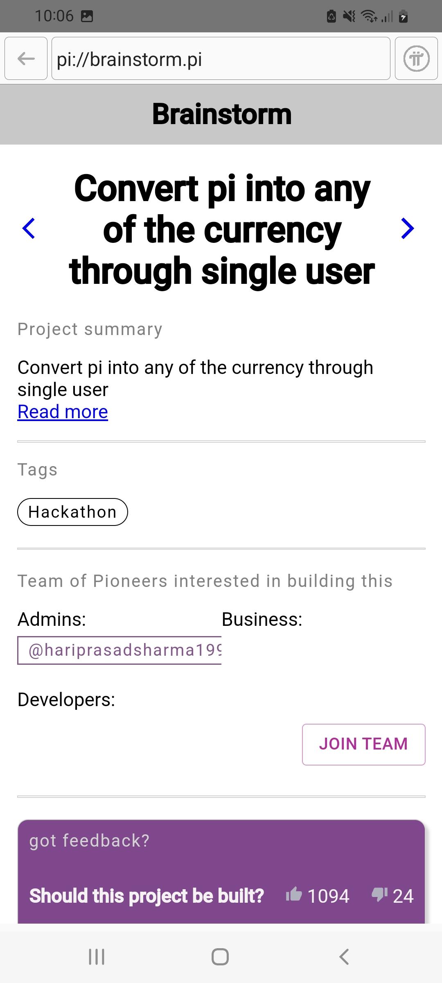Image resolution: width=442 pixels, height=983 pixels.
Task: Go to previous project with left chevron
Action: [29, 228]
